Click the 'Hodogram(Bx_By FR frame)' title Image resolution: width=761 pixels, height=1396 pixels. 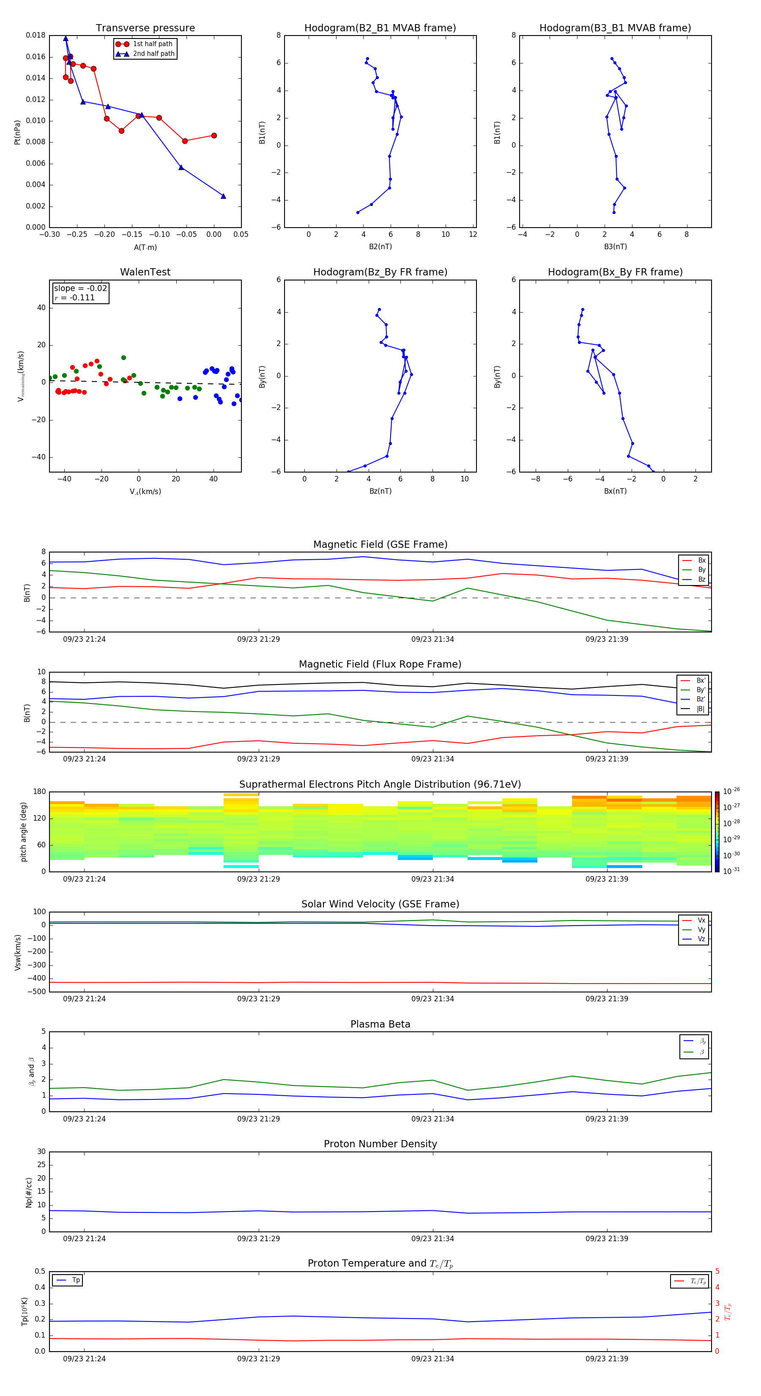(615, 272)
